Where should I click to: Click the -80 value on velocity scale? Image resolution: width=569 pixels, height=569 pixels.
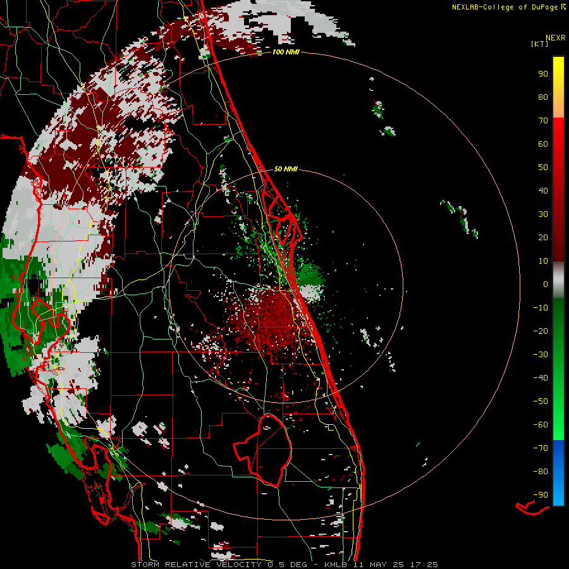pos(541,472)
